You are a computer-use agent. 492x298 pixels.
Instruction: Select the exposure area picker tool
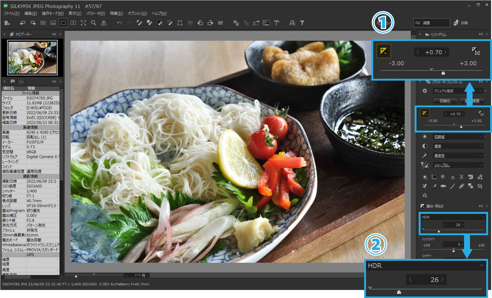(x=481, y=113)
